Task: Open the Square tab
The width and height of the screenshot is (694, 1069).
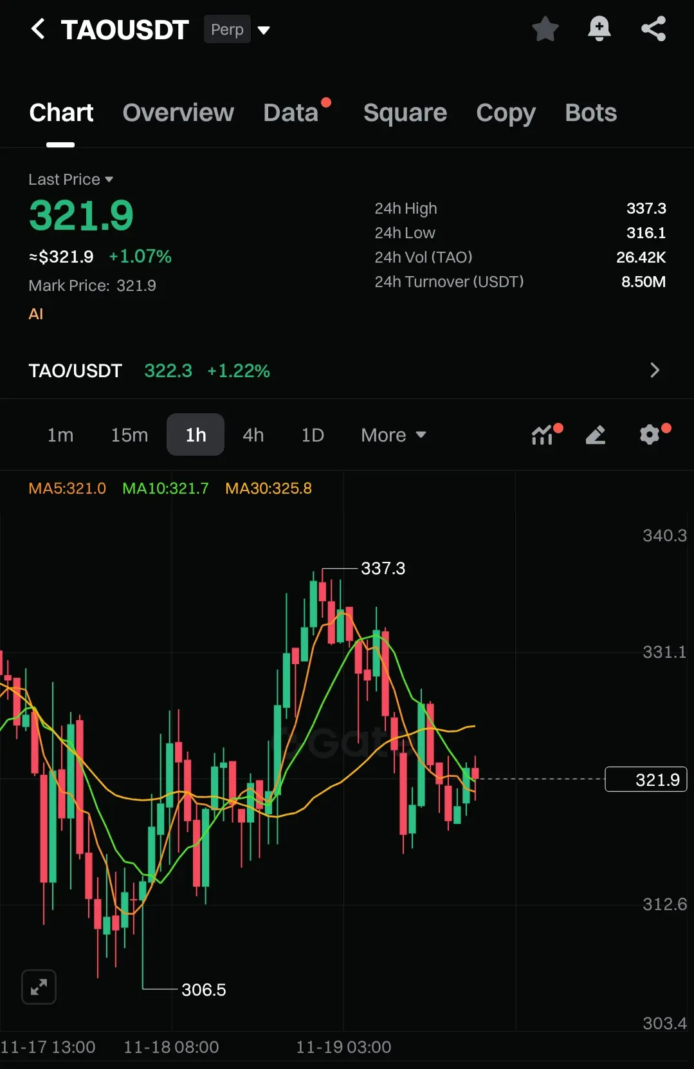Action: (405, 113)
